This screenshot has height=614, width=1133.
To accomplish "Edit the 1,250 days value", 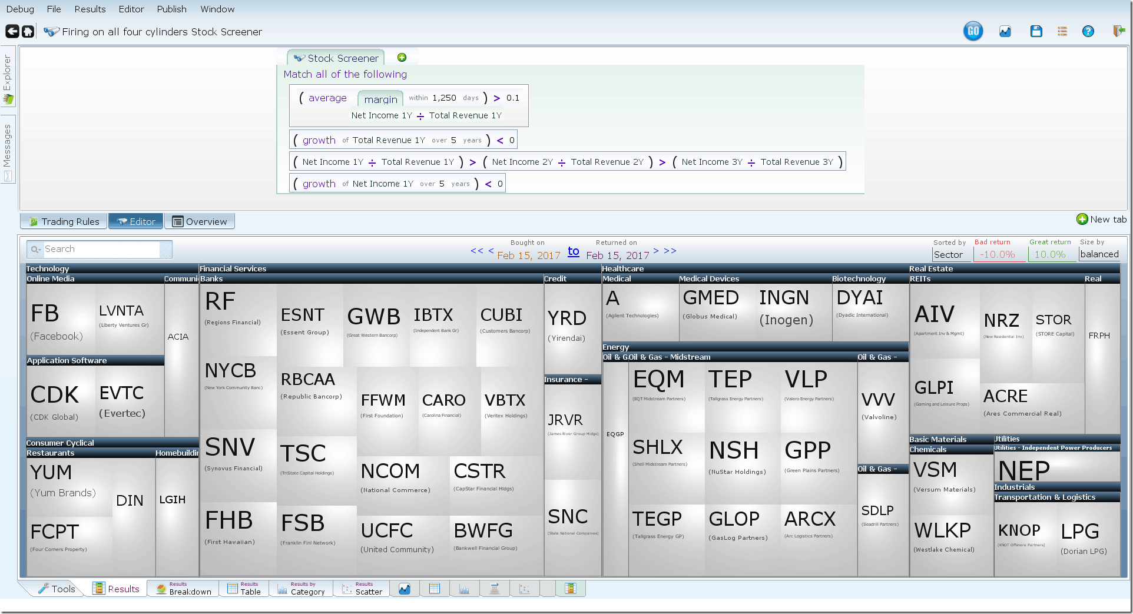I will click(444, 98).
